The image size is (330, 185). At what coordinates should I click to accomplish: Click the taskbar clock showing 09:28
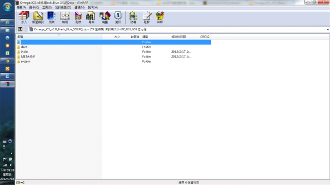point(7,174)
